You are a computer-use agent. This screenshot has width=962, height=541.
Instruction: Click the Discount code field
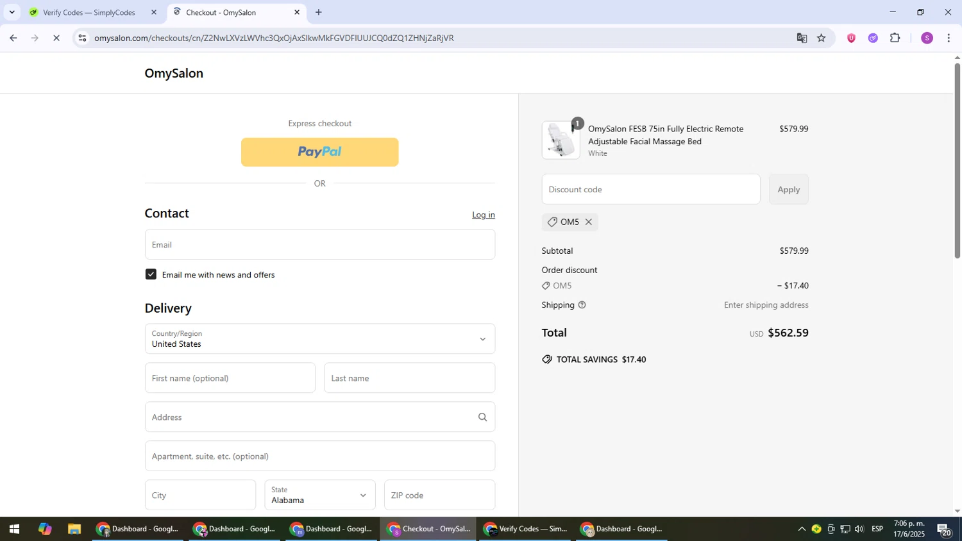(650, 189)
